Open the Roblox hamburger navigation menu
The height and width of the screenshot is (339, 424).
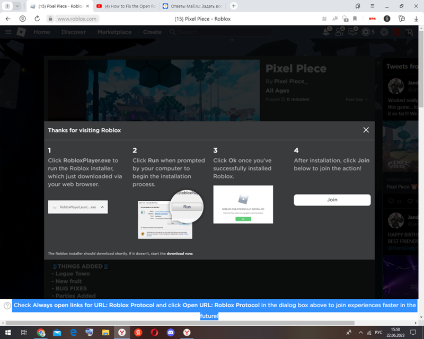click(x=8, y=32)
